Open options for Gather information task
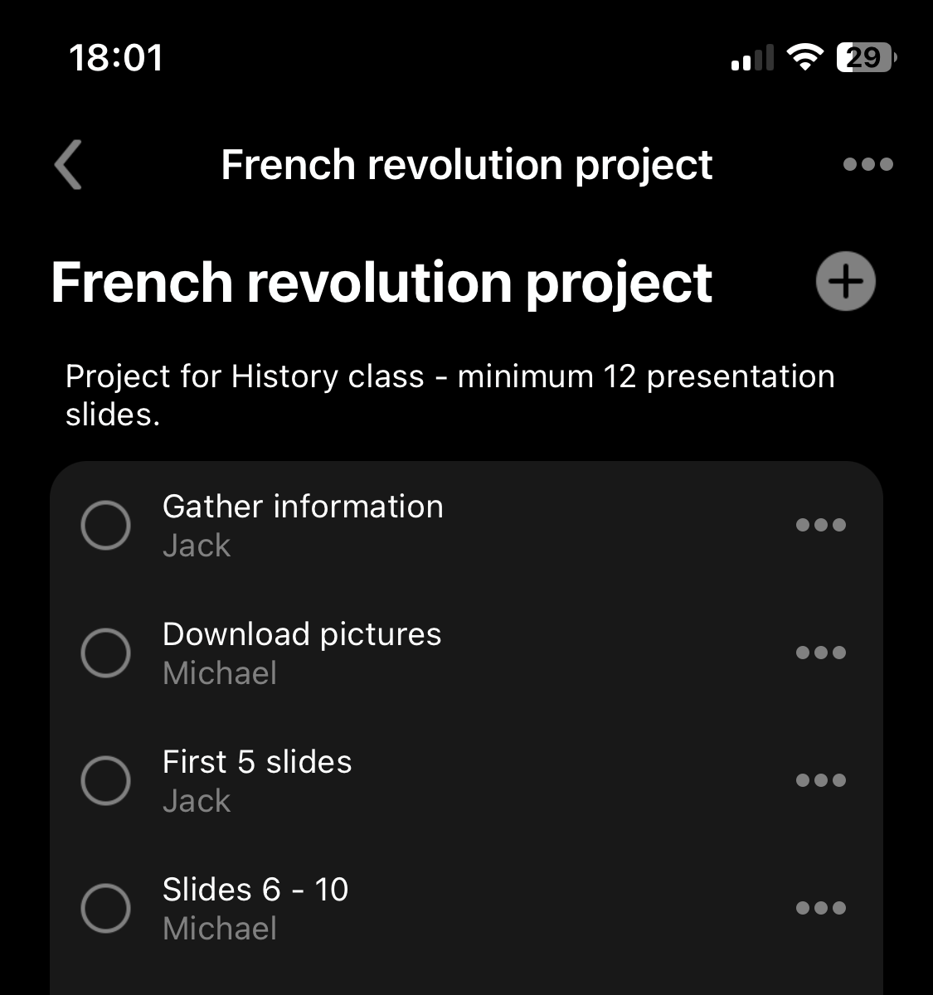The width and height of the screenshot is (933, 995). [820, 525]
